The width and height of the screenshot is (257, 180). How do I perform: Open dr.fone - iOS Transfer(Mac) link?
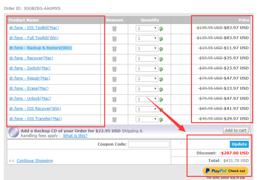point(35,119)
